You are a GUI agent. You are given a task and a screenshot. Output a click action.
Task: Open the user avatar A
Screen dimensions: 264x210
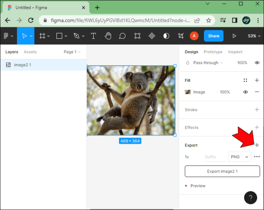(x=194, y=36)
